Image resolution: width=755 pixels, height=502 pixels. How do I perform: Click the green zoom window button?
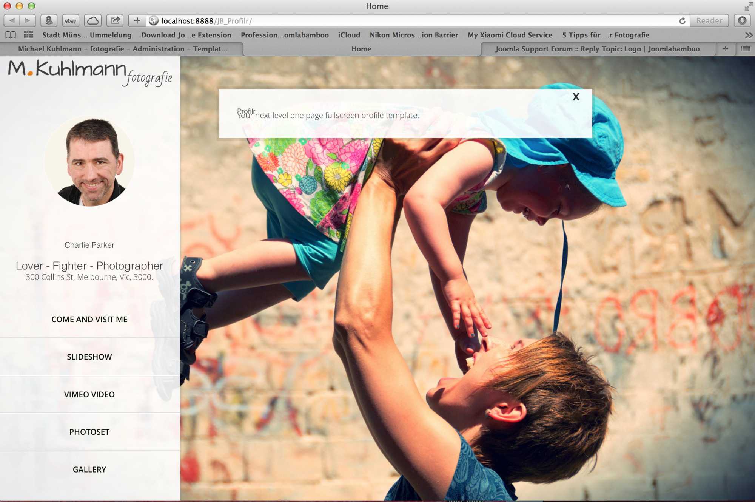pos(32,6)
